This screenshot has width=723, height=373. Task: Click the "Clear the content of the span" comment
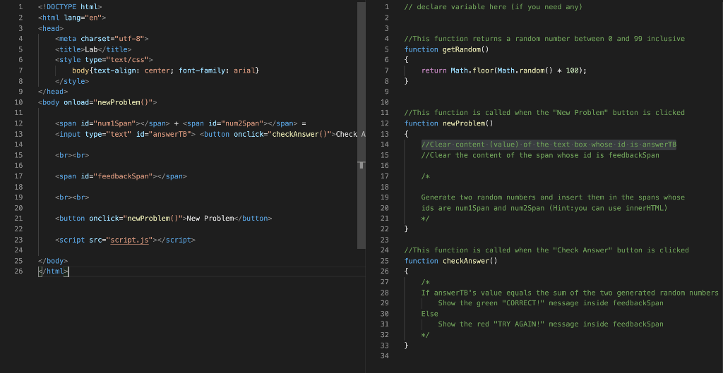click(x=540, y=155)
